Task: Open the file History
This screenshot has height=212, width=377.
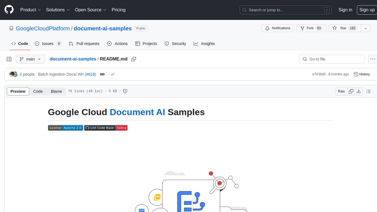Action: 362,74
